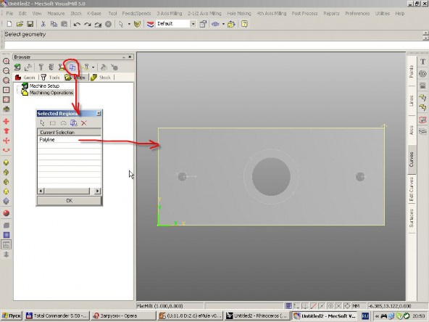
Task: Click the selection mask icon
Action: [138, 24]
